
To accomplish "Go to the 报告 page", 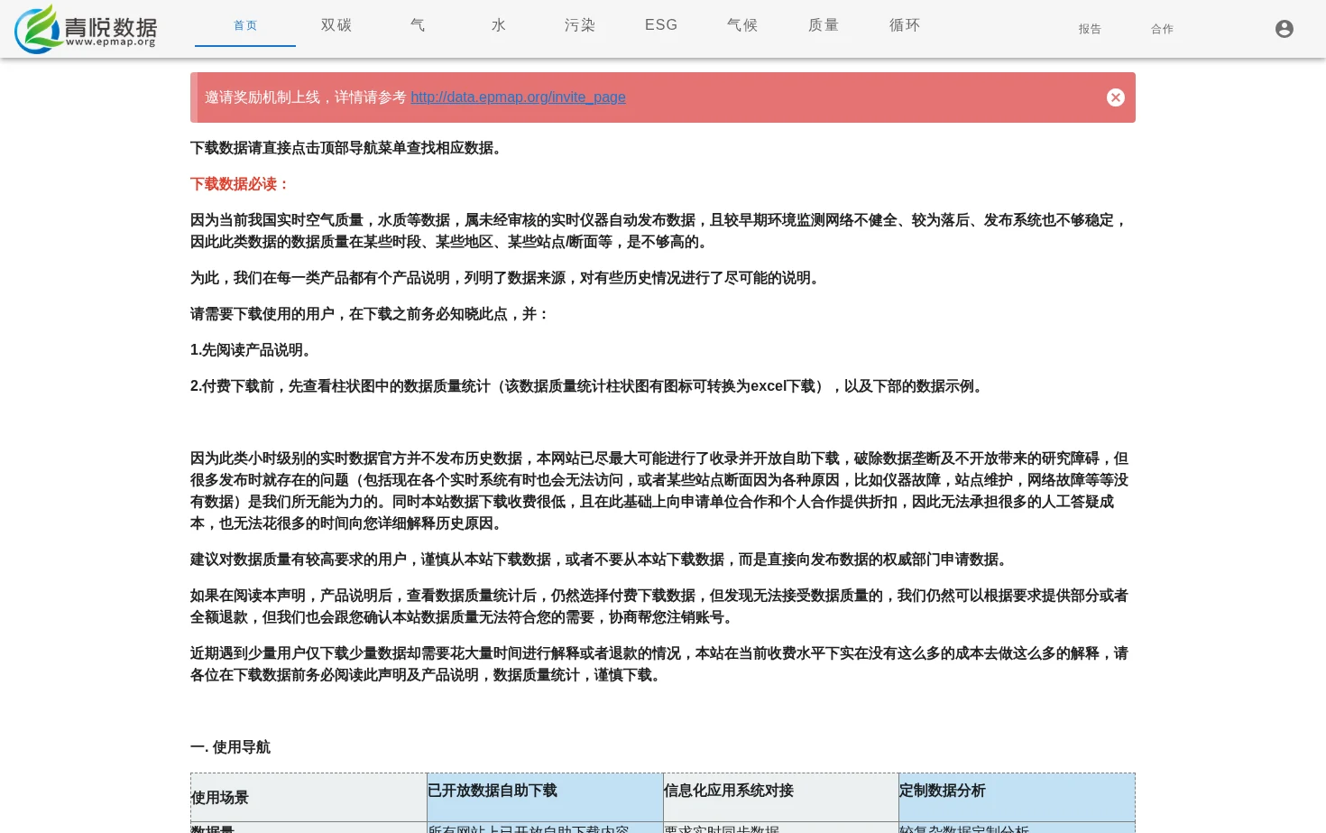I will [x=1090, y=29].
